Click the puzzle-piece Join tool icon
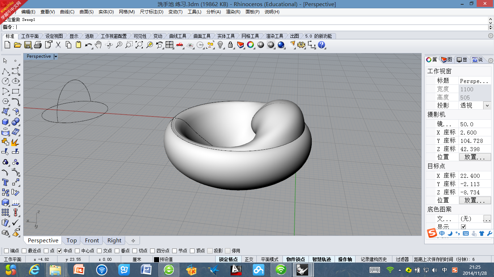Image resolution: width=494 pixels, height=277 pixels. click(5, 142)
